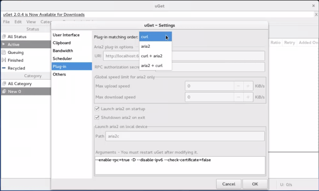Screen dimensions: 319x191
Task: Click the aria2 URI input field
Action: click(184, 56)
